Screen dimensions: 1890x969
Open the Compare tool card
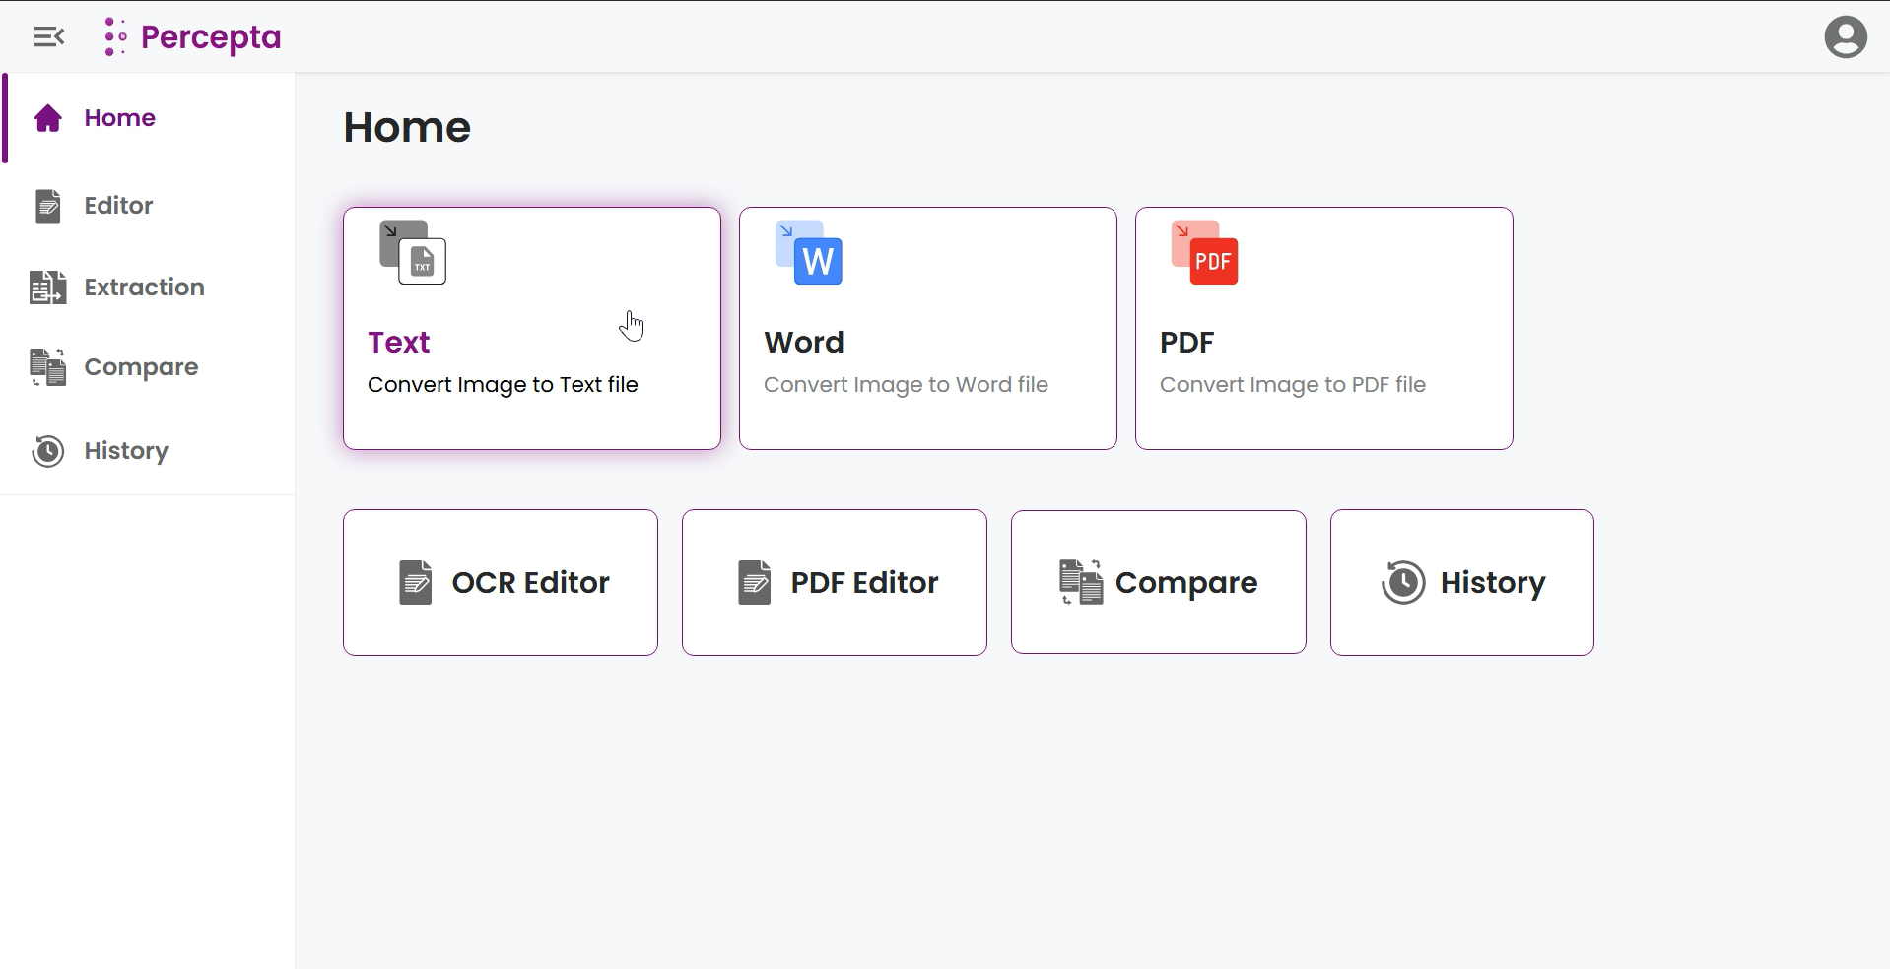(x=1158, y=582)
